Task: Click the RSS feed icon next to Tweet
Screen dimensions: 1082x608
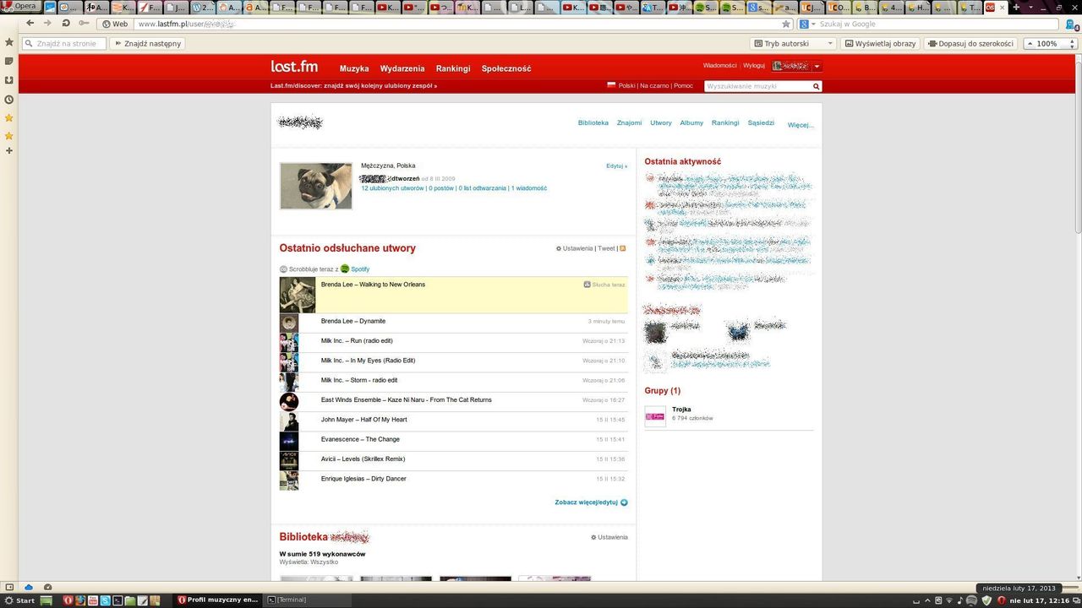Action: point(623,248)
